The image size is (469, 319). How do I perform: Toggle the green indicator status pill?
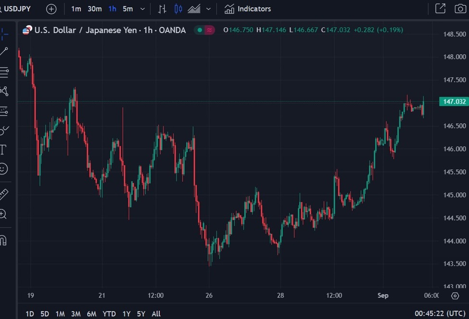click(x=204, y=30)
